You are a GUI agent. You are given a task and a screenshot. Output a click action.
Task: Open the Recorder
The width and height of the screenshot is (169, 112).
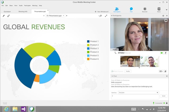[145, 10]
